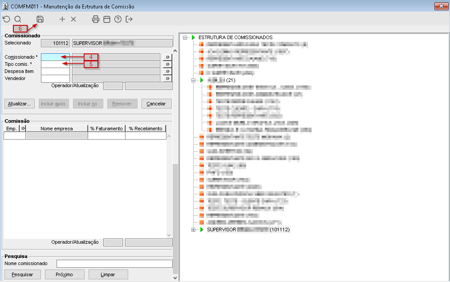
Task: Click the Emp. cell in commission grid
Action: (15, 136)
